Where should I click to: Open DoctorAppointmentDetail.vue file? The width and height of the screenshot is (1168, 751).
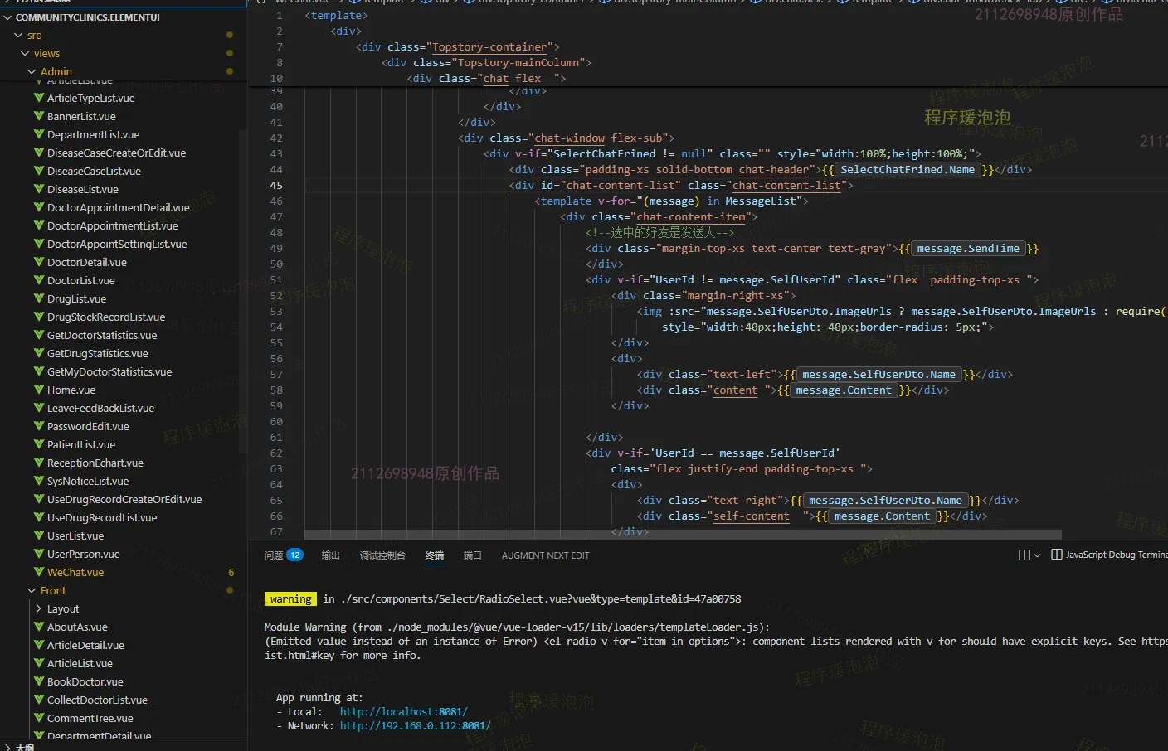119,207
